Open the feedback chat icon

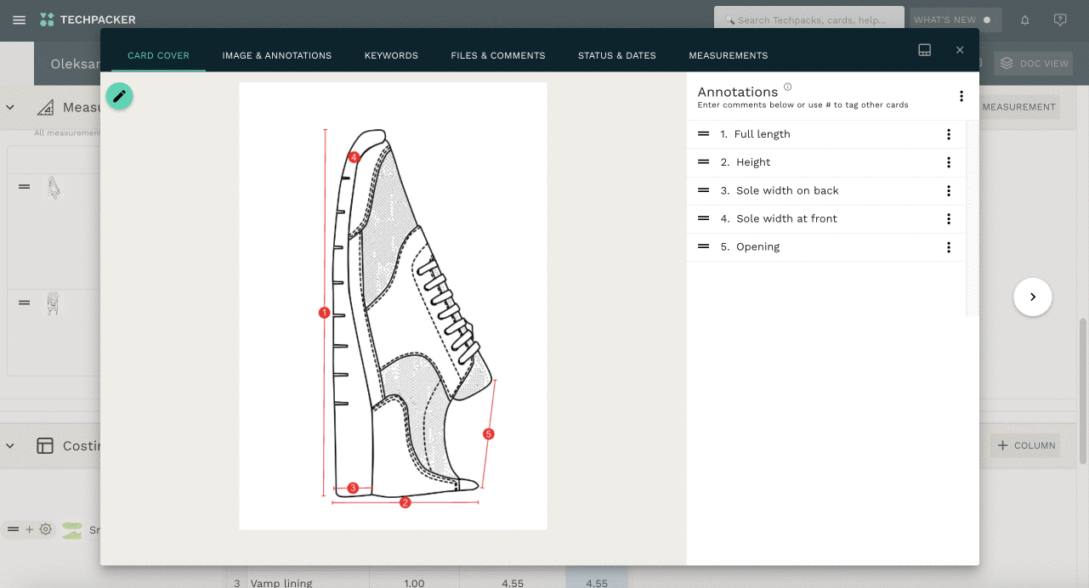1059,20
